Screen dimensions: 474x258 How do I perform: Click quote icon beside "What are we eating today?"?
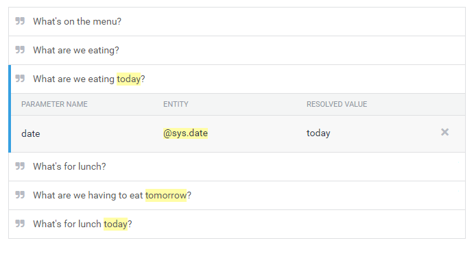pyautogui.click(x=20, y=79)
